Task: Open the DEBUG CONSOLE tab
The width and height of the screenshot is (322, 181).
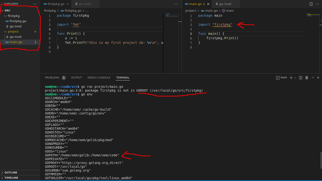Action: 99,77
